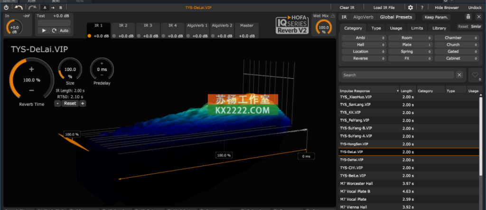Click the sort arrow beside Impulse Response

398,91
